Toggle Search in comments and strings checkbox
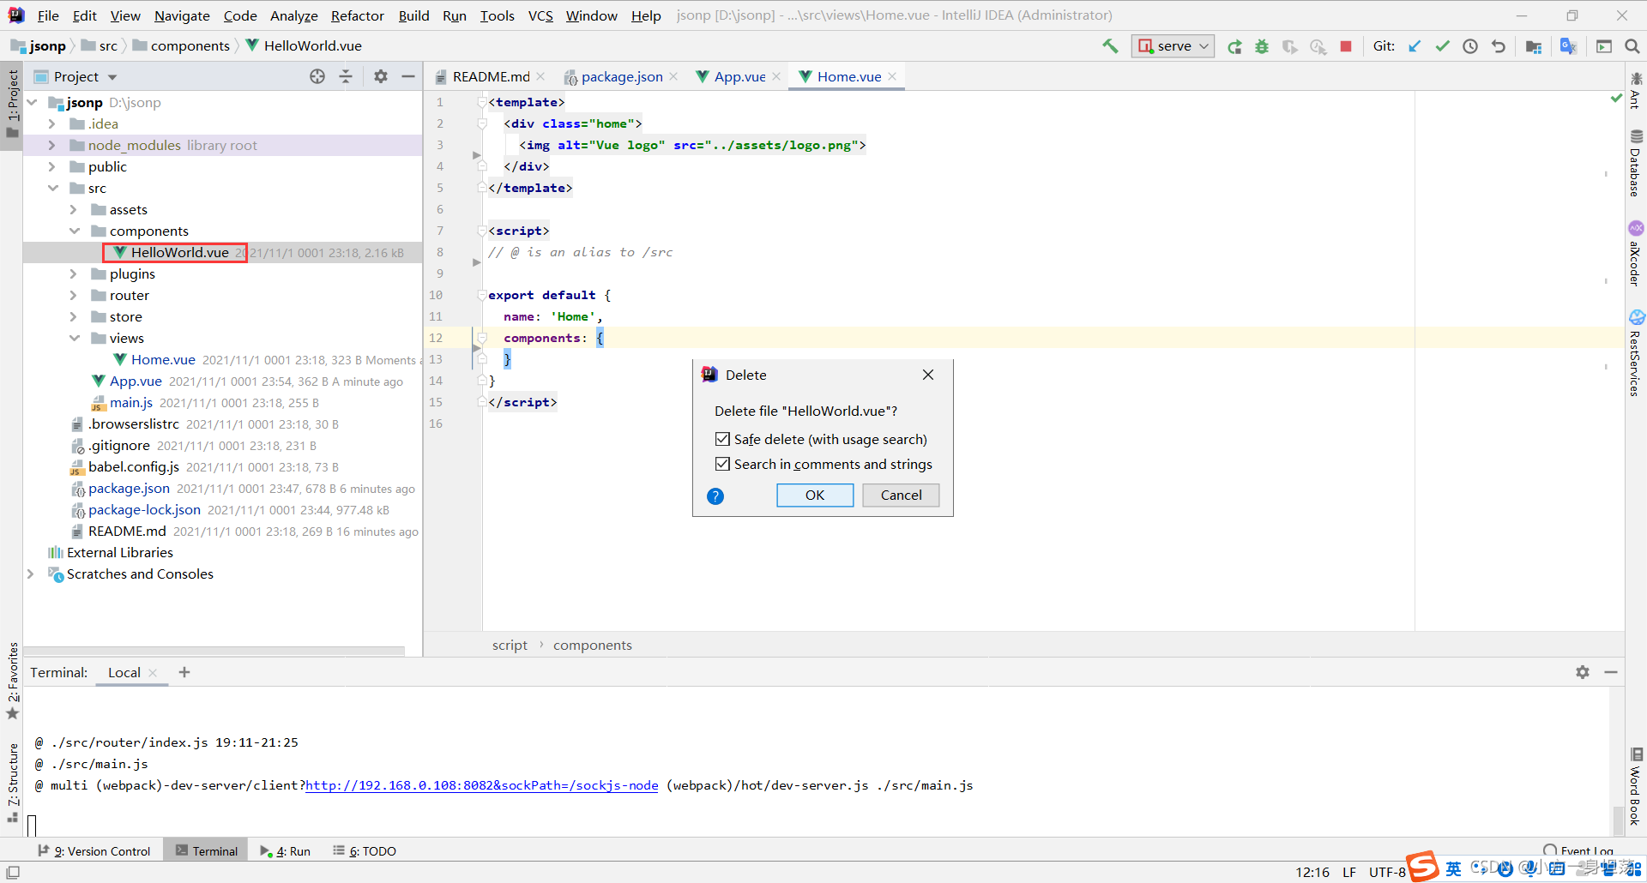Image resolution: width=1647 pixels, height=883 pixels. [x=722, y=464]
